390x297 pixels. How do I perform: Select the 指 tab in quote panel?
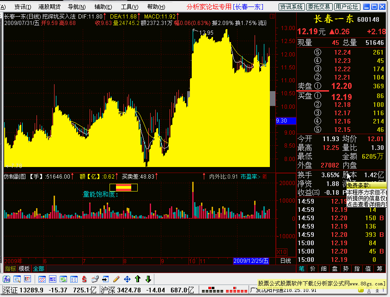click(357, 269)
